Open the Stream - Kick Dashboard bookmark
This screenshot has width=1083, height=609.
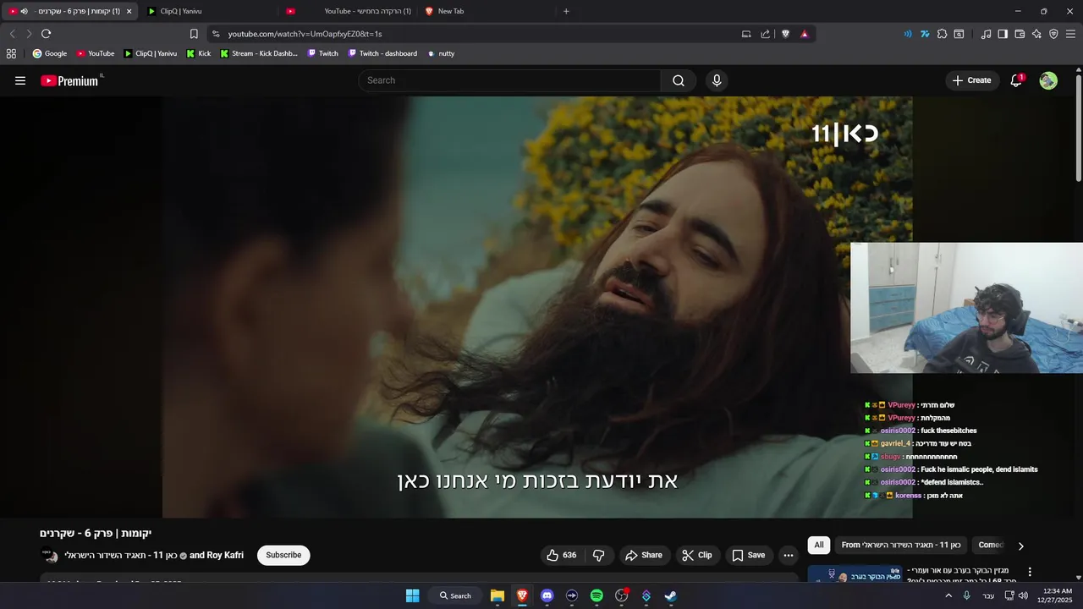coord(258,53)
